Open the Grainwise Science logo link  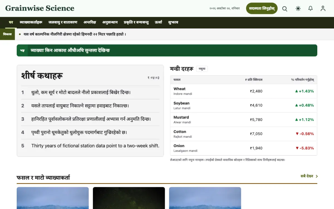(x=40, y=8)
